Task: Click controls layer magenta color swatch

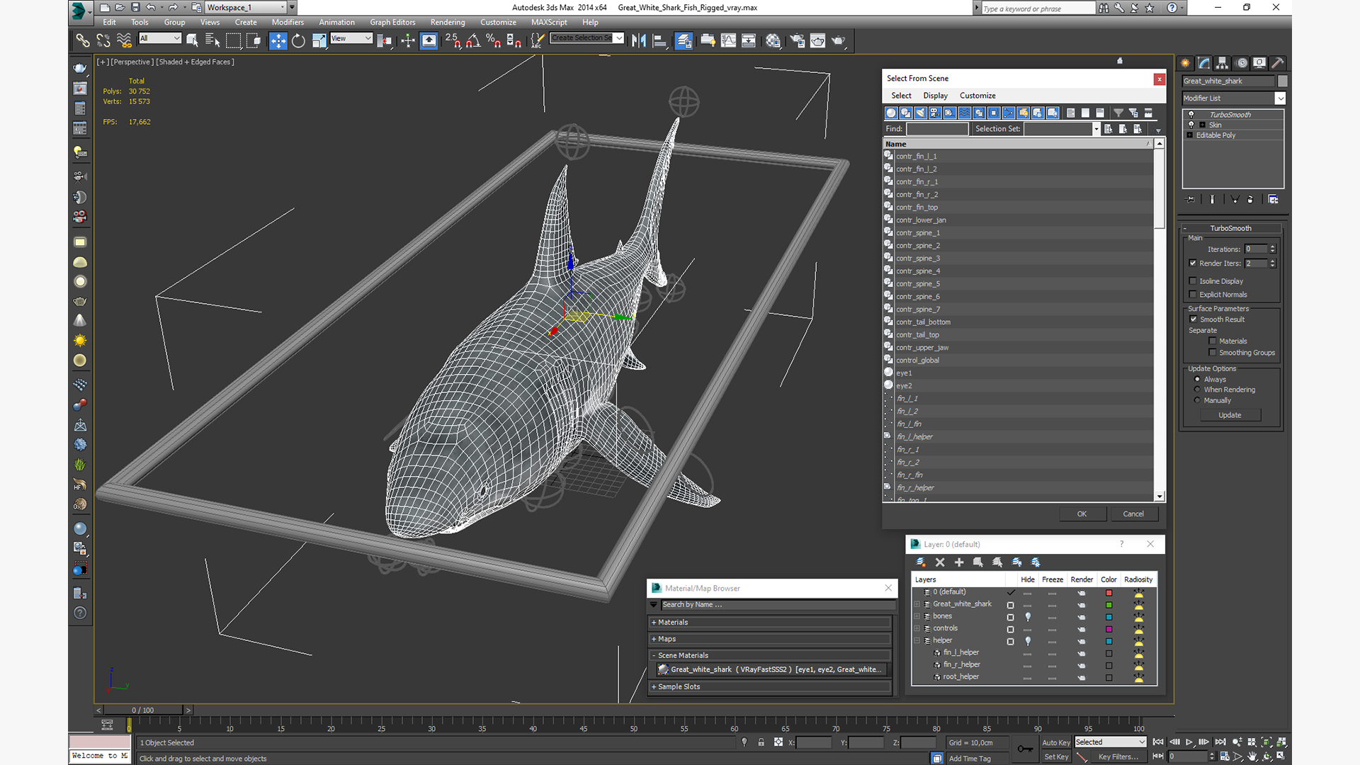Action: 1109,630
